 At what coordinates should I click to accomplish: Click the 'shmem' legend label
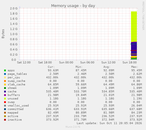pos(12,88)
